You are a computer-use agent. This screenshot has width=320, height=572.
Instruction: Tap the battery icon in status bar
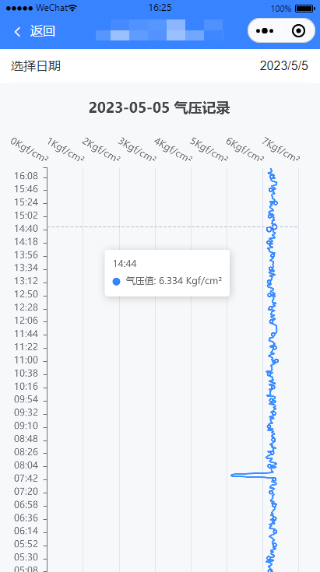point(305,8)
